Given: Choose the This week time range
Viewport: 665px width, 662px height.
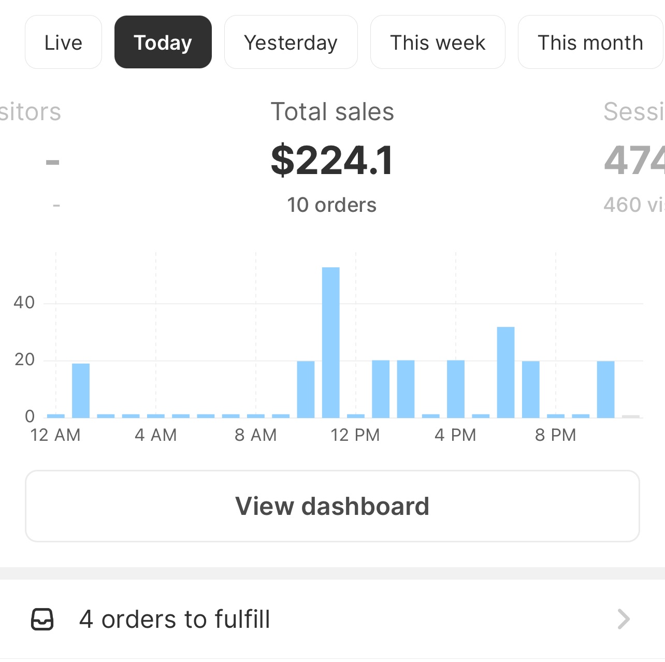Looking at the screenshot, I should point(438,42).
